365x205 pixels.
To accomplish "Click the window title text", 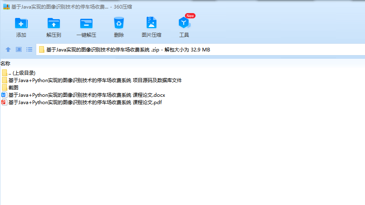I will pos(72,7).
